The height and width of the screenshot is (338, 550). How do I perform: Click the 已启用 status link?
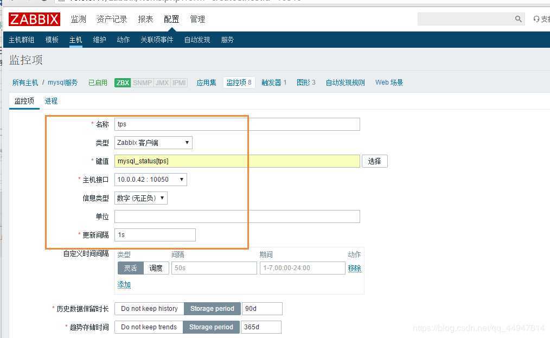(98, 82)
